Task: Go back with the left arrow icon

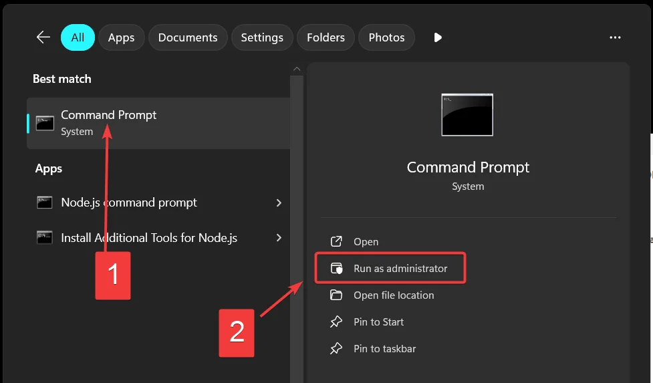Action: (x=43, y=37)
